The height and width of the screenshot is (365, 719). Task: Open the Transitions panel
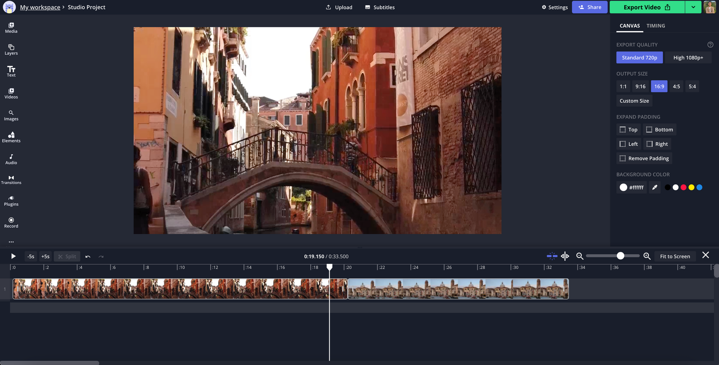click(11, 180)
